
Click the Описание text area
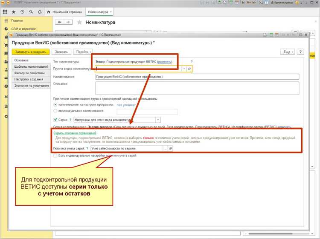point(197,88)
